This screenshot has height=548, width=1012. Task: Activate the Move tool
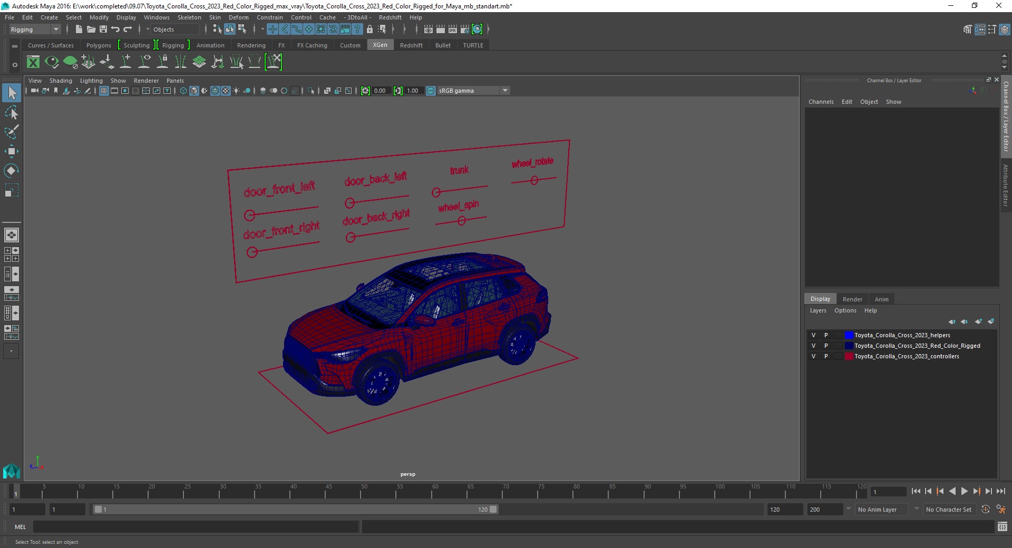coord(12,151)
